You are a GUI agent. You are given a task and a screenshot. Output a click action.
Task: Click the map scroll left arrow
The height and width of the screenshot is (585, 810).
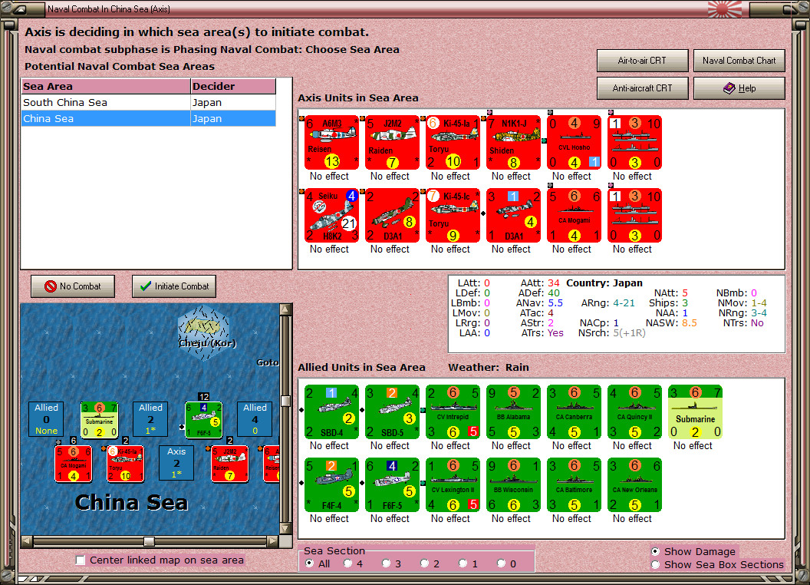27,541
